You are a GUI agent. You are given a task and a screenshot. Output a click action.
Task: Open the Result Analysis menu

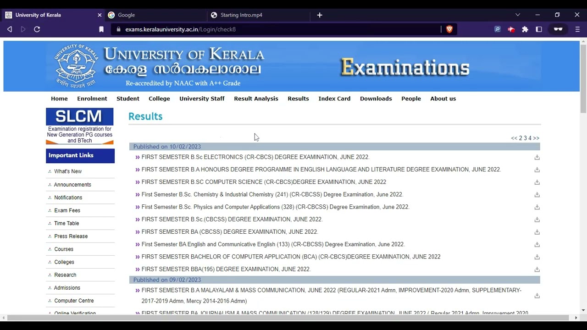tap(256, 99)
